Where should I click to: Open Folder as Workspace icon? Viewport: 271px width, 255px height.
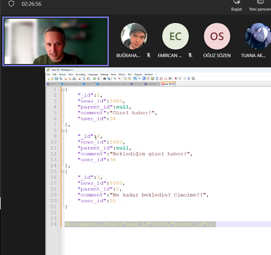pyautogui.click(x=166, y=79)
